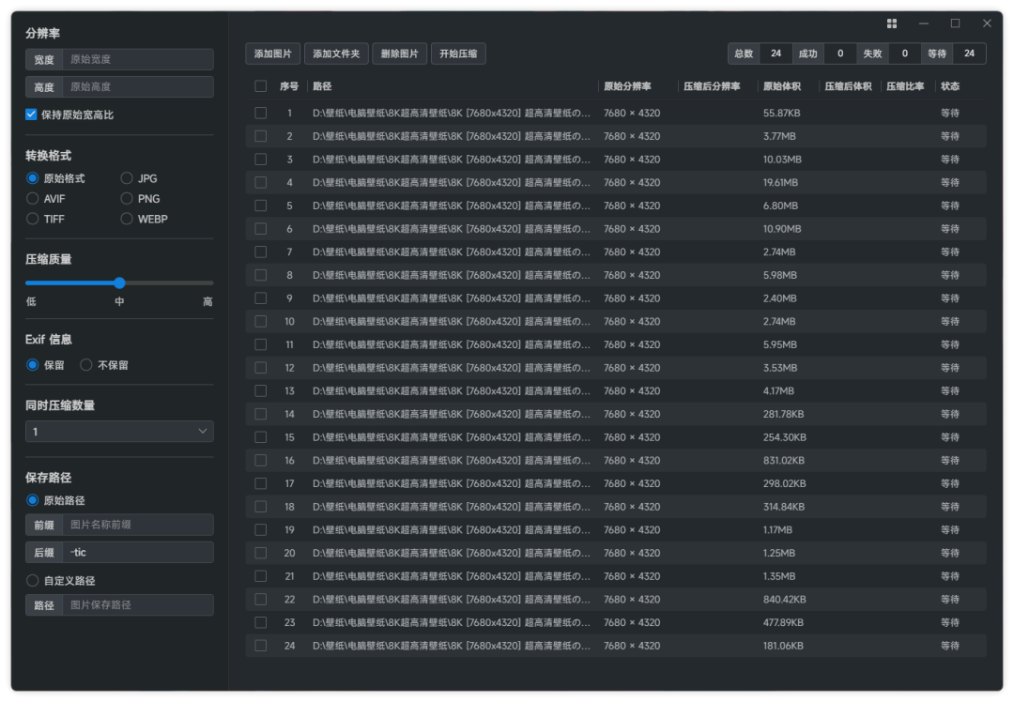Enable the 自定义路径 save option
The width and height of the screenshot is (1014, 702).
(33, 581)
